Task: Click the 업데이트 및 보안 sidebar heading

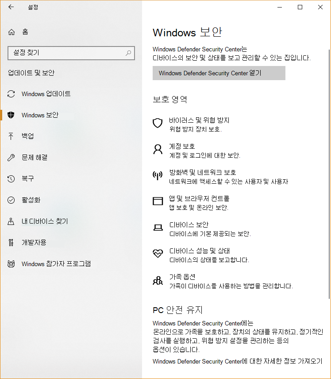Action: [x=31, y=73]
